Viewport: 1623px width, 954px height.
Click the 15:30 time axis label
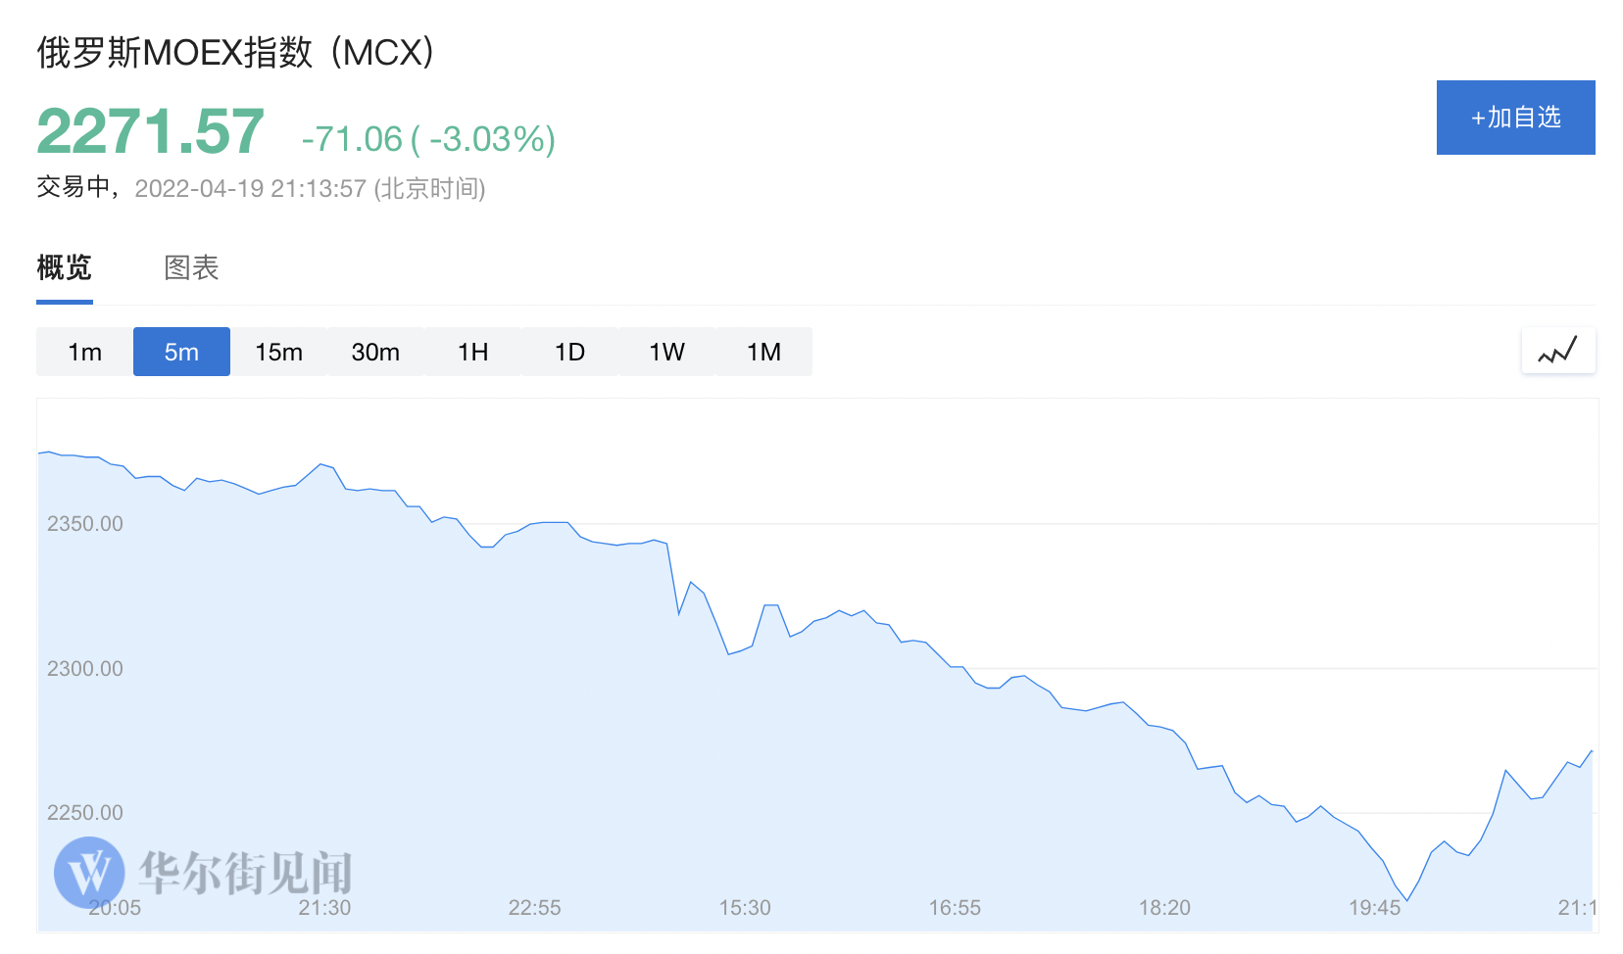click(745, 908)
